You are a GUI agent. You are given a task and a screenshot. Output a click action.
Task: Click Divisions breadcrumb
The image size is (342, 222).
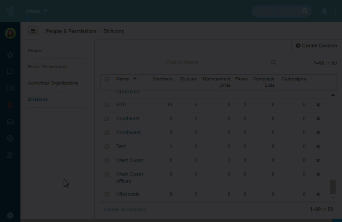(114, 31)
